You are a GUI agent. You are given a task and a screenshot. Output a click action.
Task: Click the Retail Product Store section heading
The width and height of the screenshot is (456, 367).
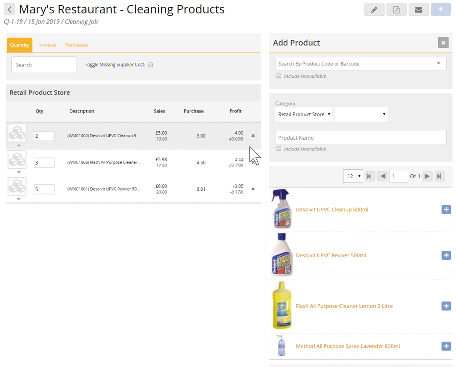[40, 92]
